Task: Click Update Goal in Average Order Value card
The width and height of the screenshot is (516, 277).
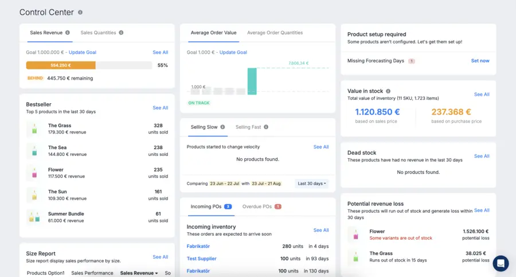Action: coord(233,52)
